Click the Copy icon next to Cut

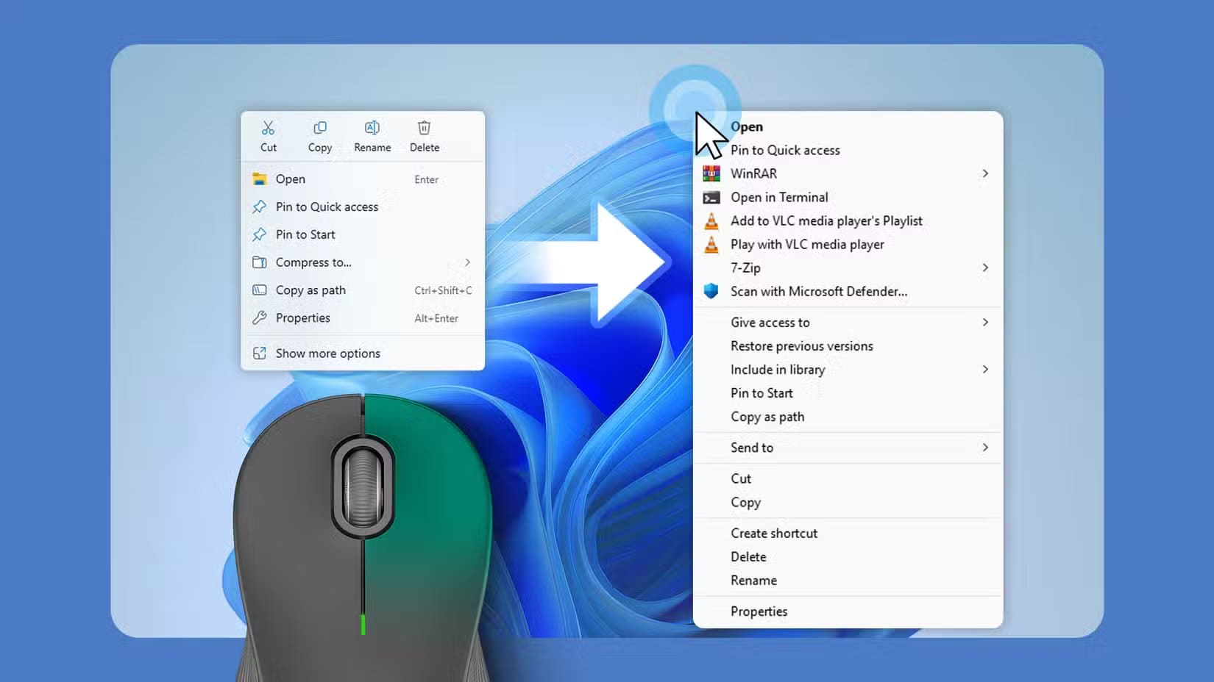coord(320,127)
